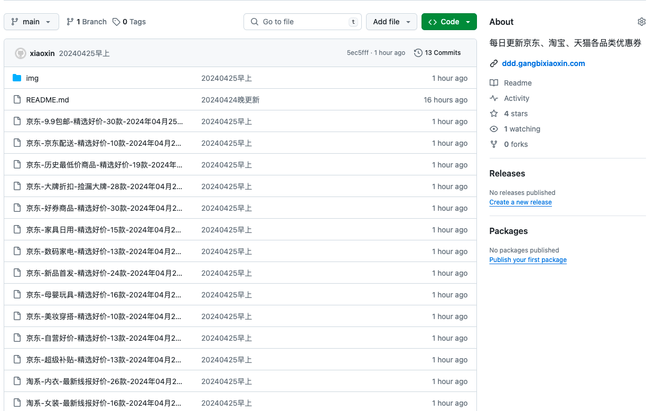Open the 1 Branch link

[x=86, y=22]
